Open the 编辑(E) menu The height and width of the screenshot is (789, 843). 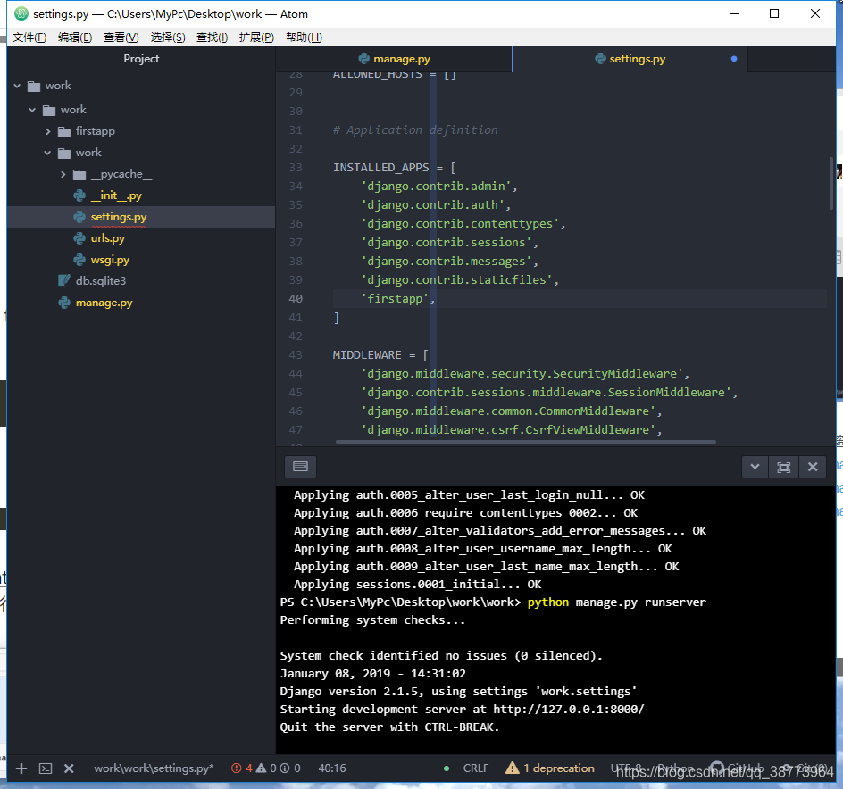[75, 37]
